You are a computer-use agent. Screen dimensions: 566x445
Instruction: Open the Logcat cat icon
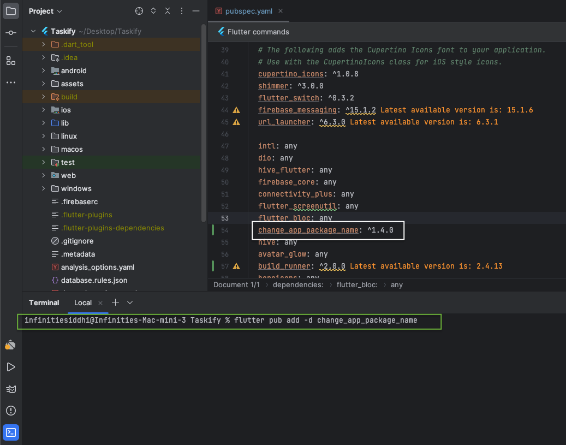point(11,389)
